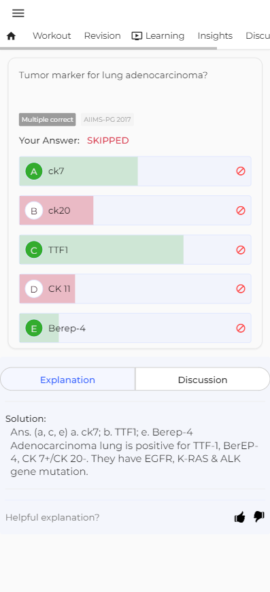Screen dimensions: 270x592
Task: Click the strike-out icon on ck20 option
Action: 241,210
